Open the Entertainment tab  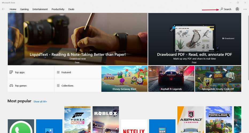pos(40,9)
